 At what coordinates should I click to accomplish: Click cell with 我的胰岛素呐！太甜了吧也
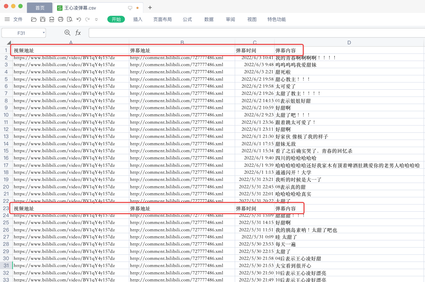pos(349,230)
